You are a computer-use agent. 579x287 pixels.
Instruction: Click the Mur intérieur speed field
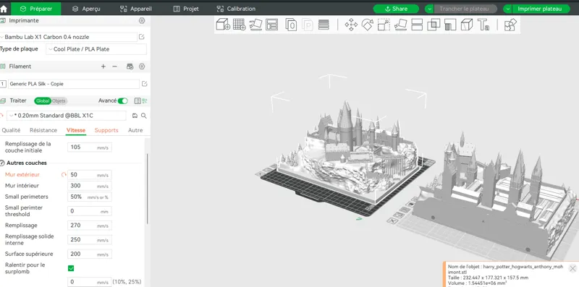[89, 186]
